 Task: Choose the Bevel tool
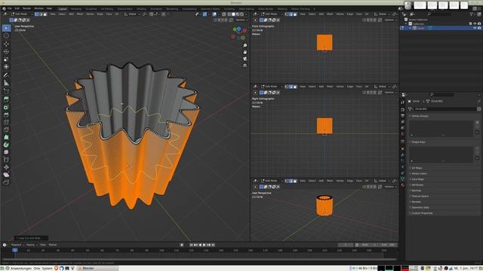point(6,115)
